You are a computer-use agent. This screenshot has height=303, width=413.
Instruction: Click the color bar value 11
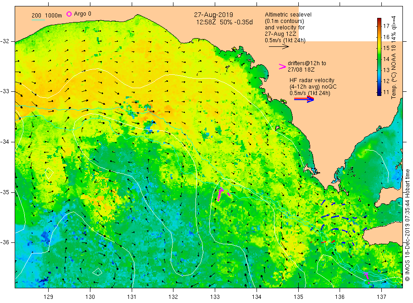click(386, 92)
